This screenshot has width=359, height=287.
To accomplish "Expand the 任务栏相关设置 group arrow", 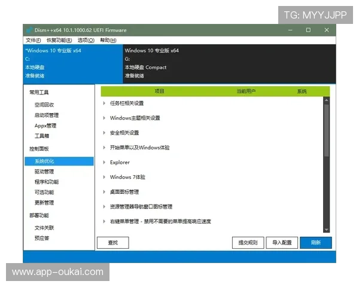I will coord(104,103).
